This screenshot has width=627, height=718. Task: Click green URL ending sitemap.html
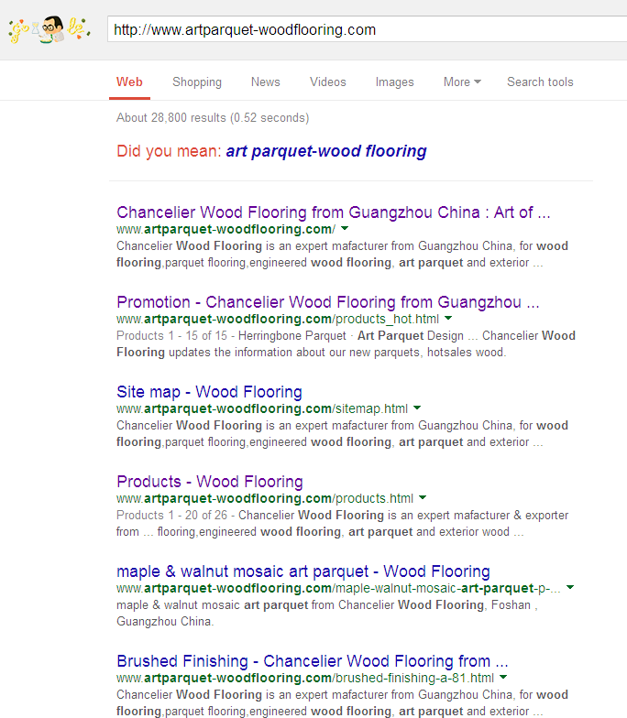(x=262, y=408)
